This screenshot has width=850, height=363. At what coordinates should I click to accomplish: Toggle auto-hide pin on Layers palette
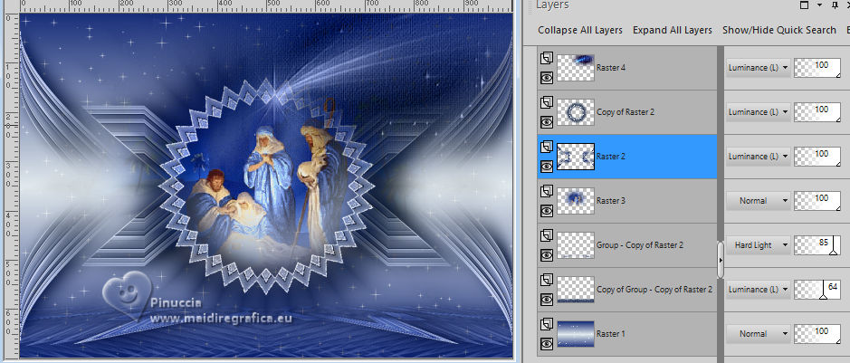coord(835,5)
